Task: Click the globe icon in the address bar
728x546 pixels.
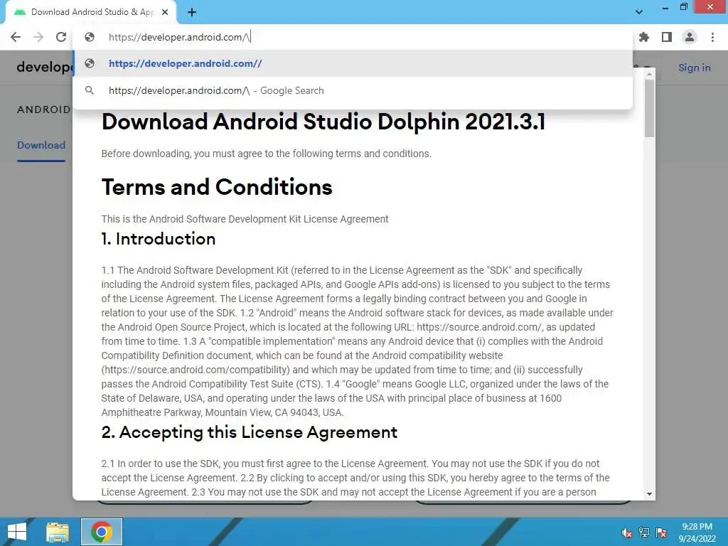Action: click(90, 37)
